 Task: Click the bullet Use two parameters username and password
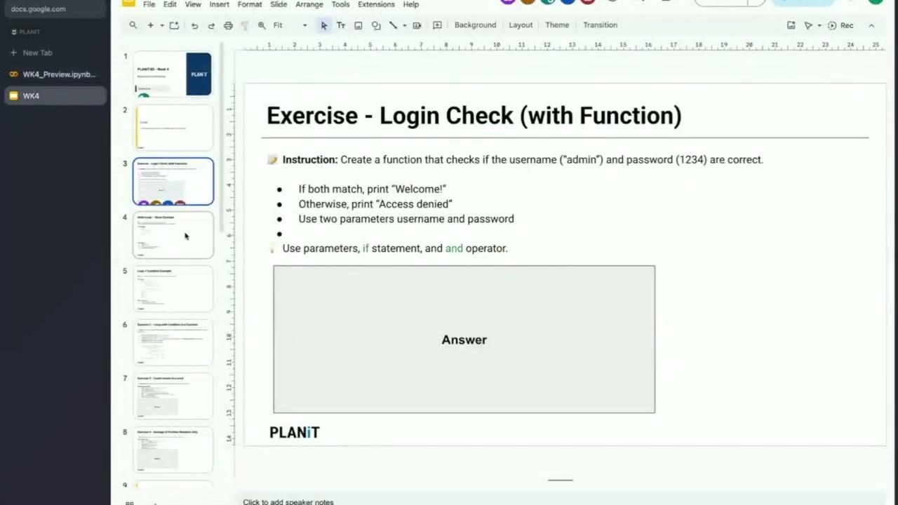[406, 219]
